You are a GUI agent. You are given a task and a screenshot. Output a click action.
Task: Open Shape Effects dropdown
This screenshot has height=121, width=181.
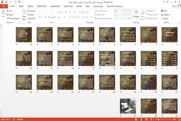tap(152, 18)
